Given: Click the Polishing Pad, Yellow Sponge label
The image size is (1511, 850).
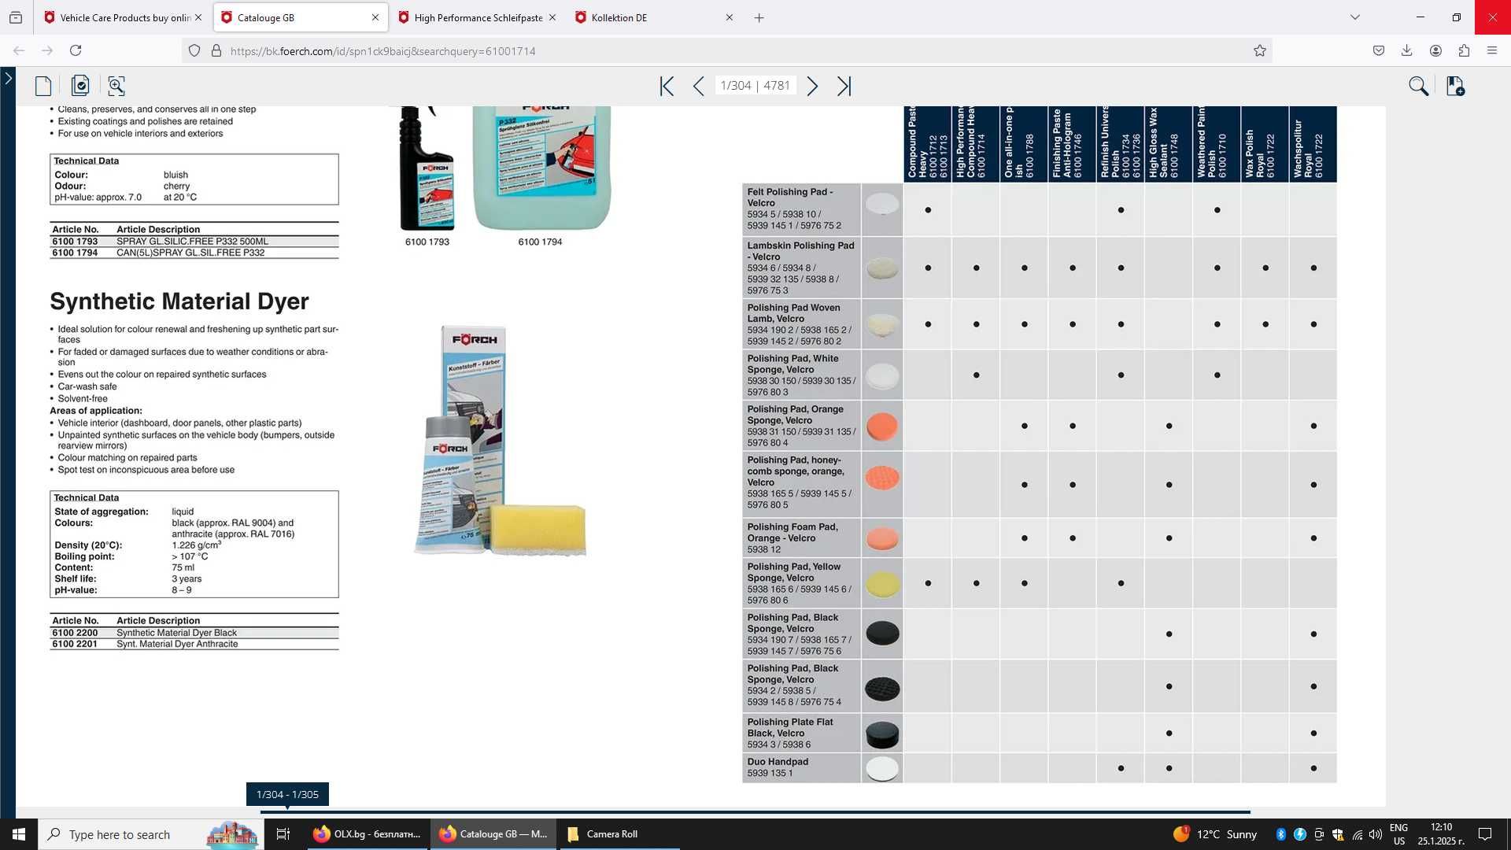Looking at the screenshot, I should click(801, 583).
